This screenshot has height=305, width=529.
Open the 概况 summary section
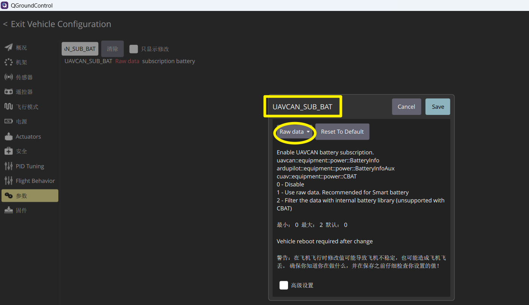click(x=29, y=48)
